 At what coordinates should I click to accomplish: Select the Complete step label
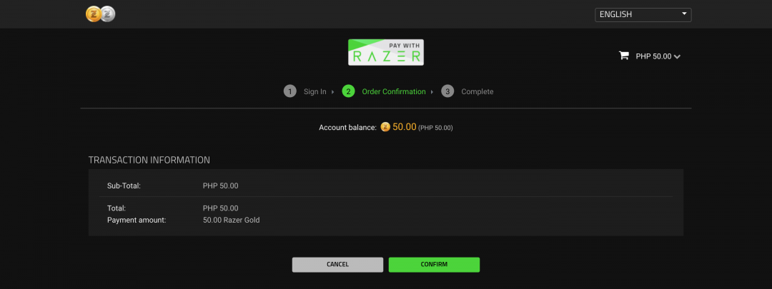[x=477, y=92]
